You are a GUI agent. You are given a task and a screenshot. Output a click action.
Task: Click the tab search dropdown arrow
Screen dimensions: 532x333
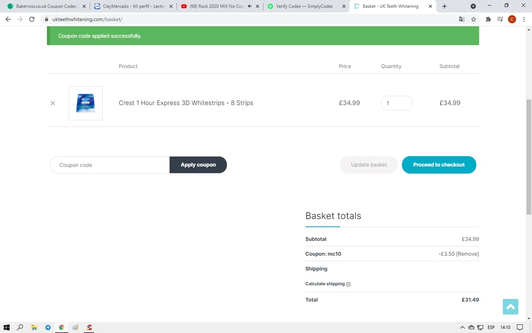pyautogui.click(x=473, y=6)
